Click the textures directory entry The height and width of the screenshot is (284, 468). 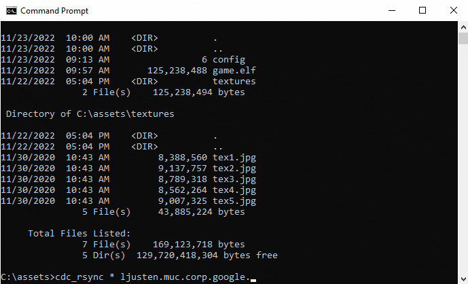coord(234,82)
